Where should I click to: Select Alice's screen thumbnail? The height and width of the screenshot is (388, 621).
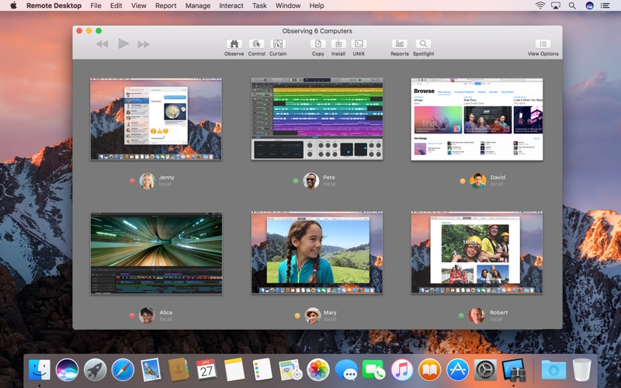pos(156,254)
